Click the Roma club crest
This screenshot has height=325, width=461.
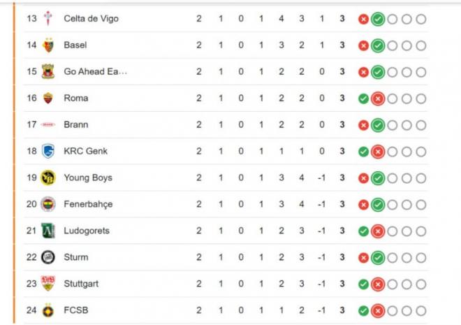point(47,98)
